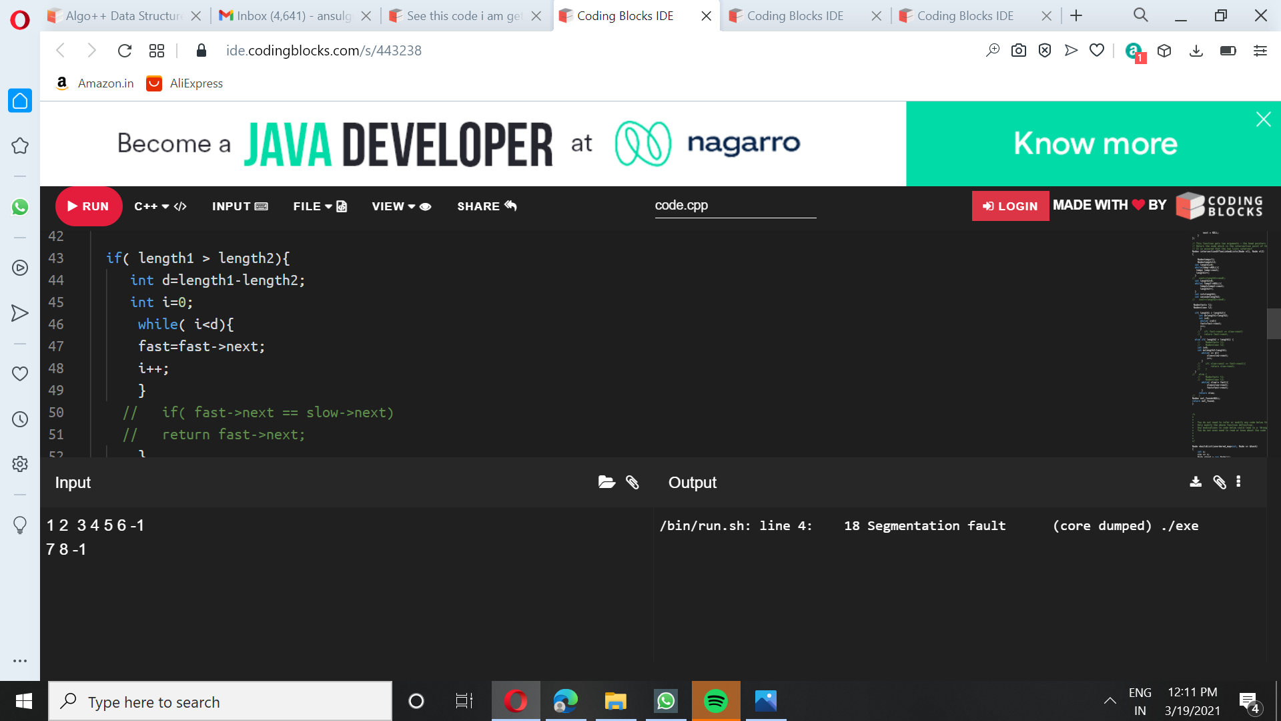The image size is (1281, 721).
Task: Open Spotify from Windows taskbar
Action: pyautogui.click(x=715, y=701)
